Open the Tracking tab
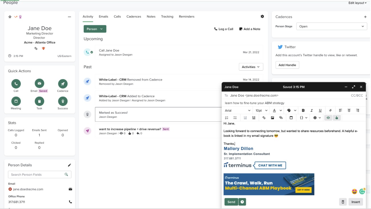 [x=167, y=17]
